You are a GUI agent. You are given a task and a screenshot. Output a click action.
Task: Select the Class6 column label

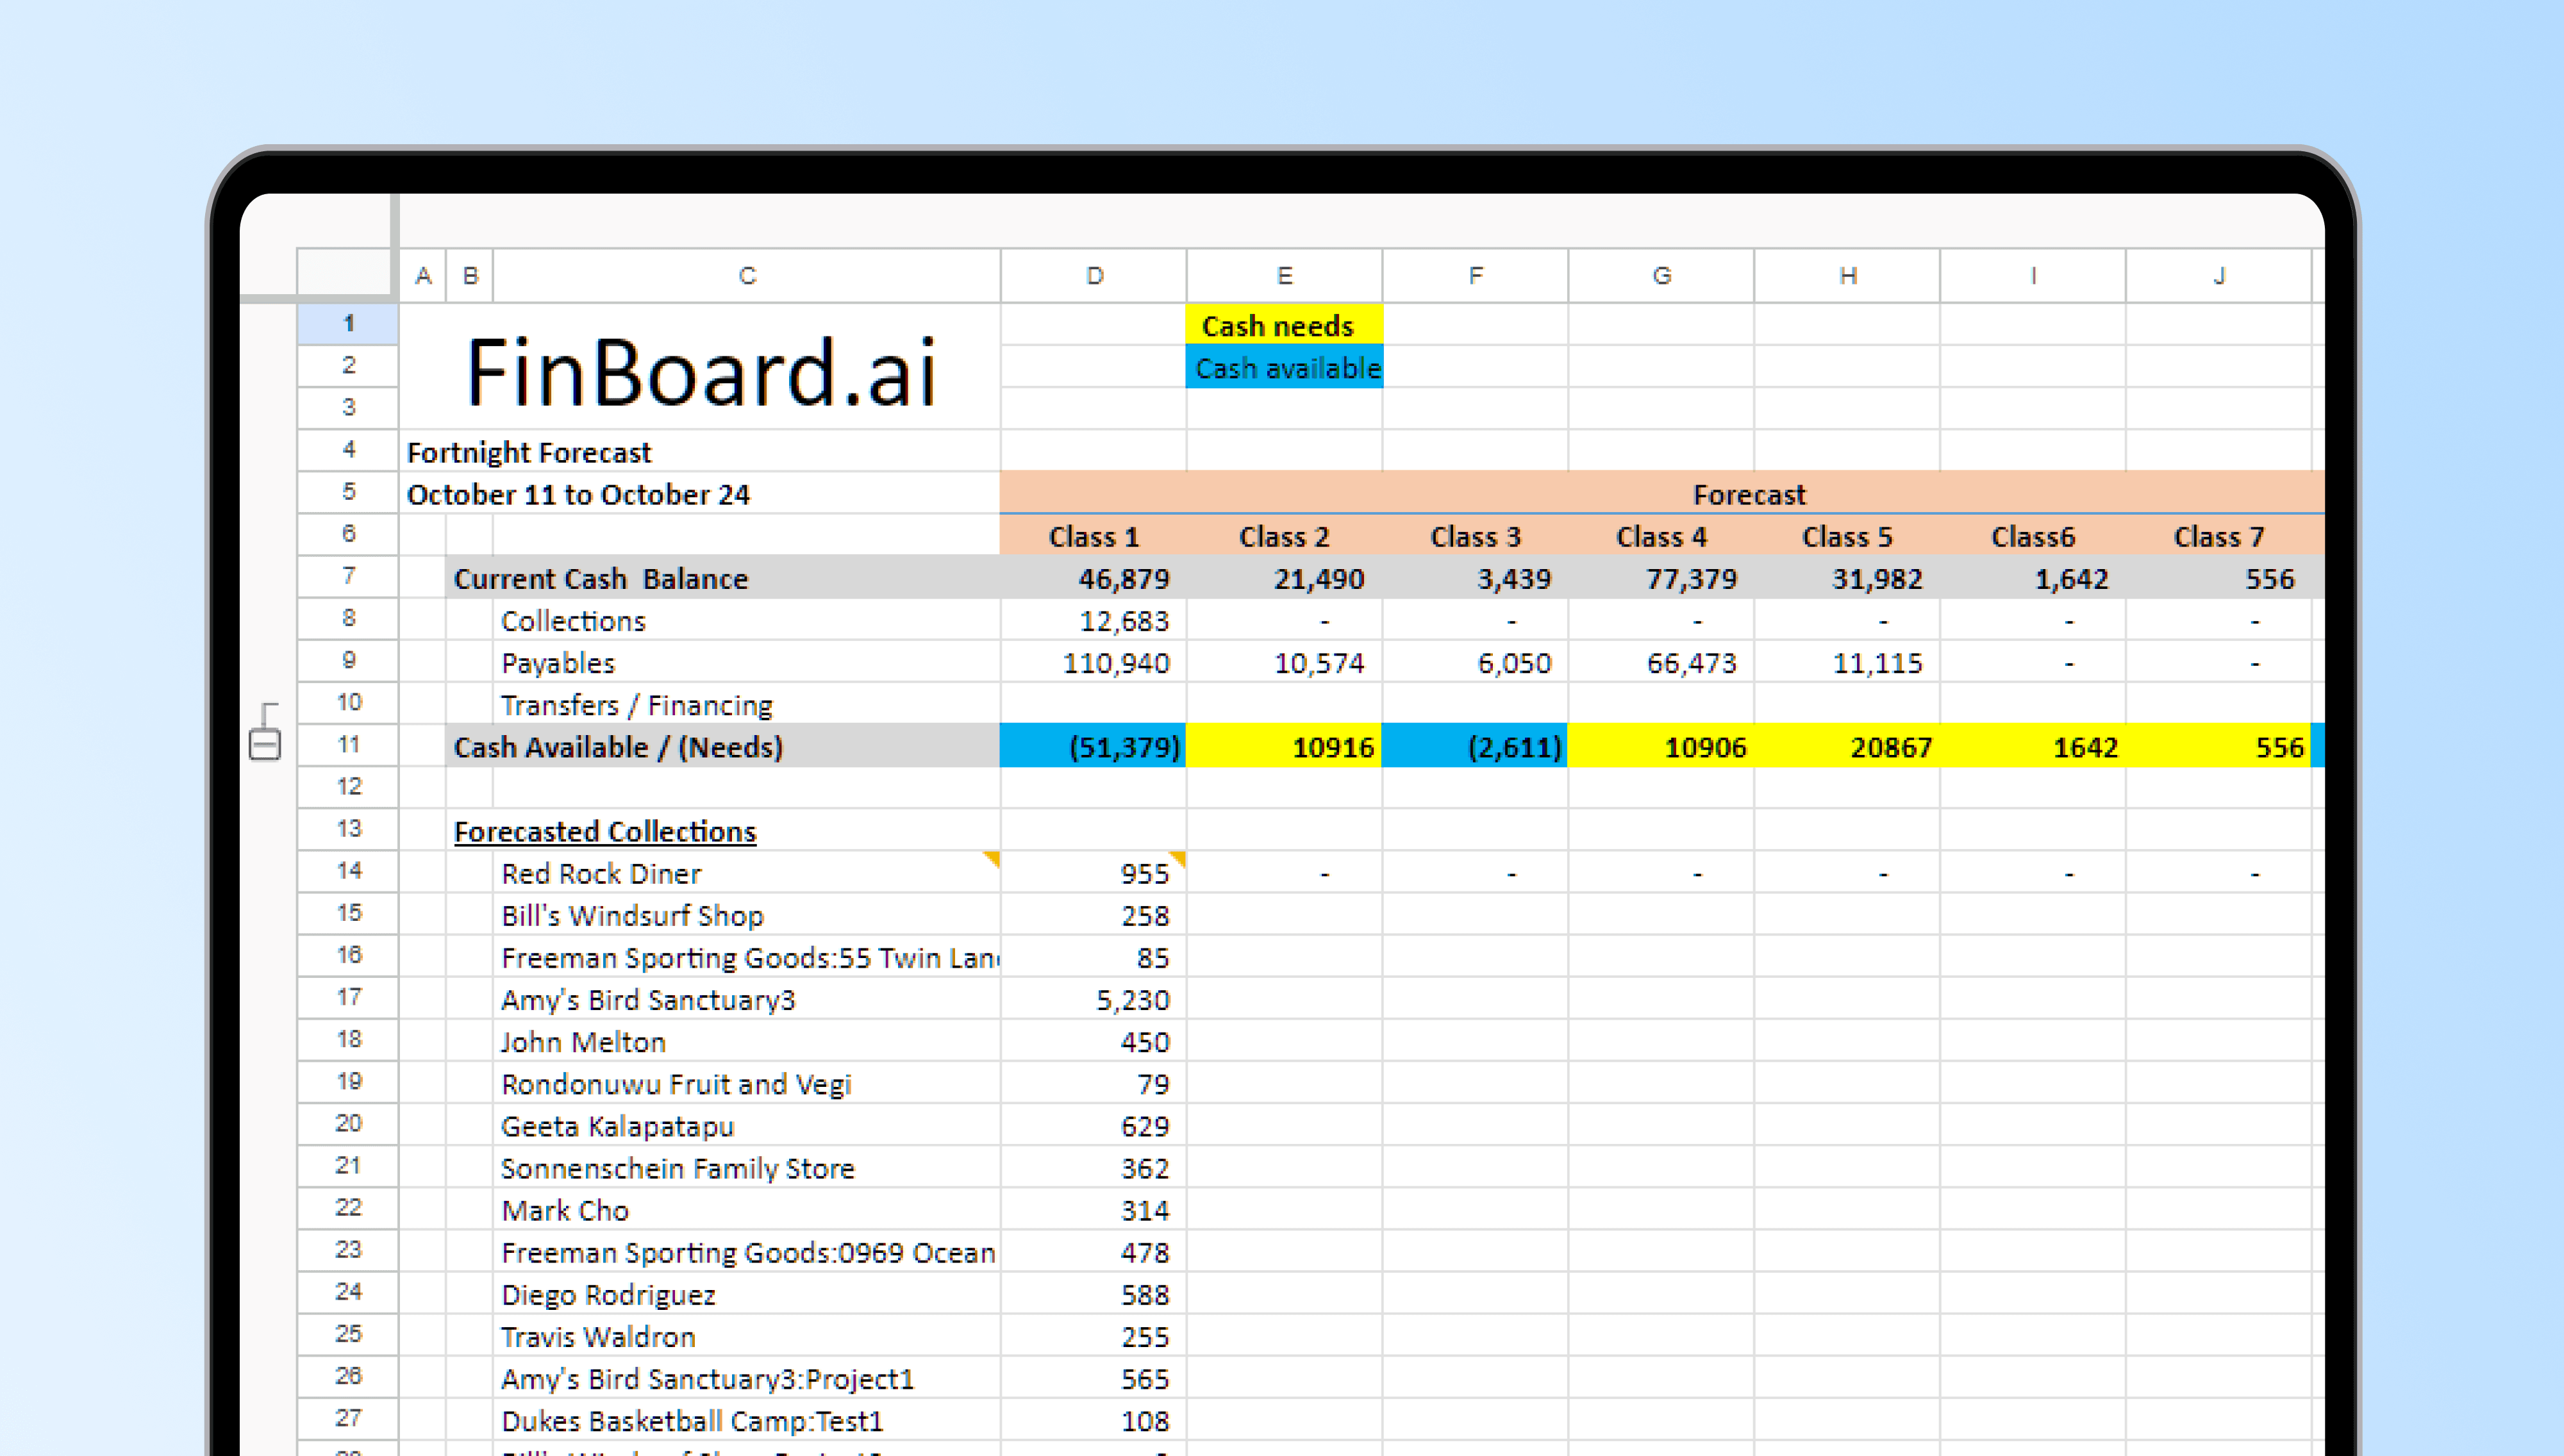(2033, 536)
